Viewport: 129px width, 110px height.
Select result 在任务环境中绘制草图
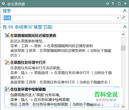point(28,89)
